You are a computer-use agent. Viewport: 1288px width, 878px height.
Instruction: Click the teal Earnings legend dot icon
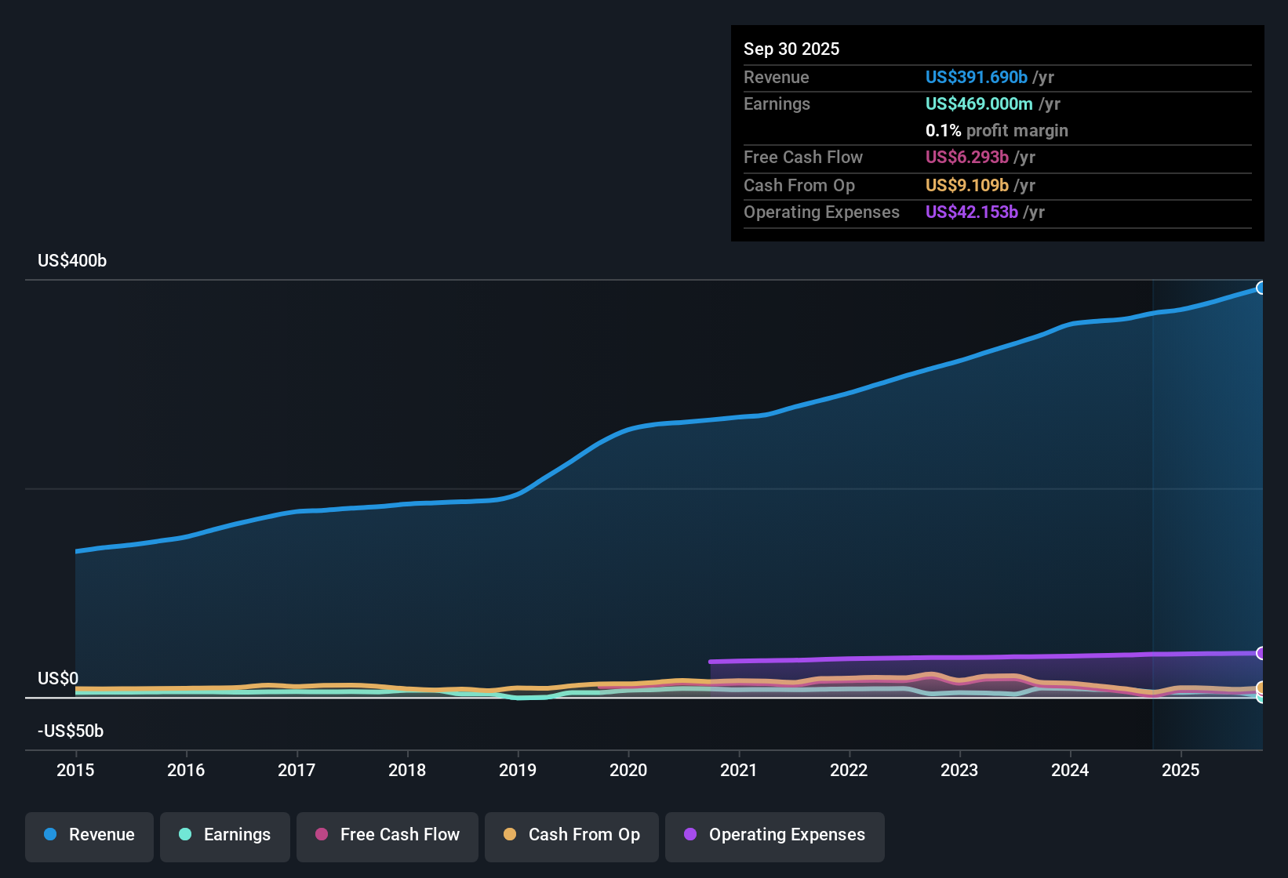[185, 835]
